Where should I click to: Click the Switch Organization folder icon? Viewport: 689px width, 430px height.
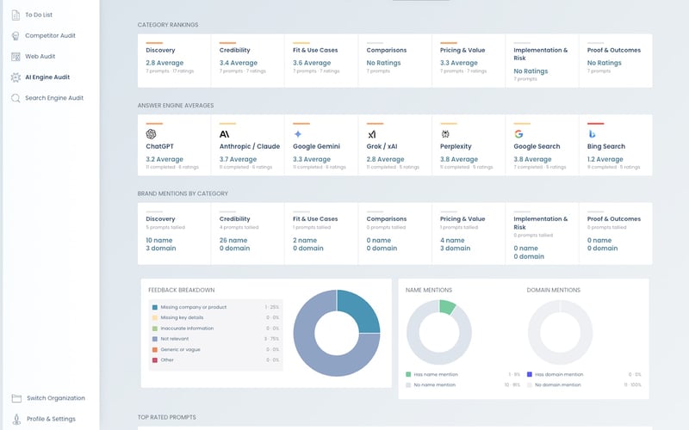click(x=16, y=398)
